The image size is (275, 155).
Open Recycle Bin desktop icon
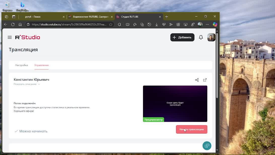(7, 6)
